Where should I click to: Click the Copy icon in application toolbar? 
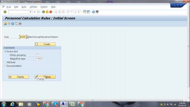coord(17,24)
